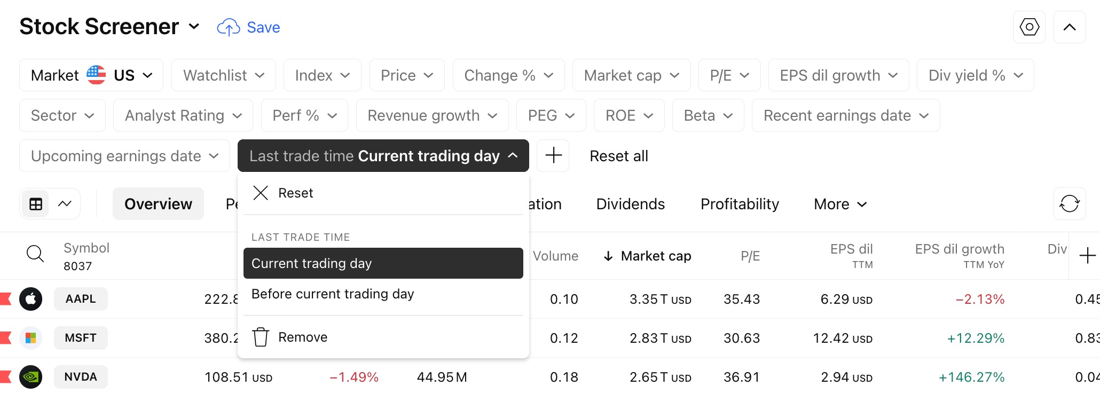Expand the Analyst Rating filter

(183, 116)
